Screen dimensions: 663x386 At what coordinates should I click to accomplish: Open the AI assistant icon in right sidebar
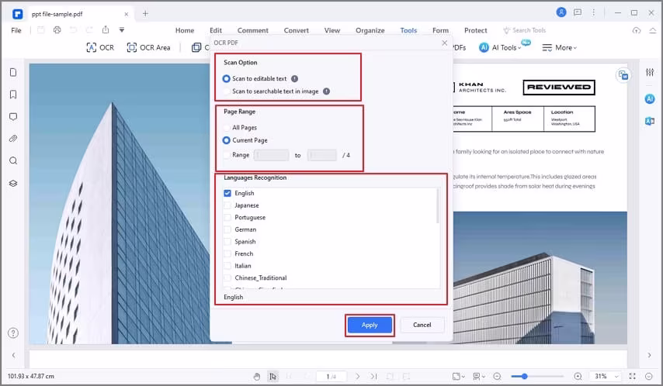pos(650,98)
